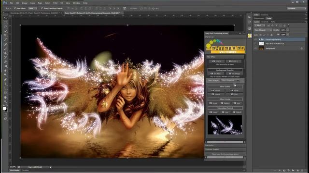Click the lock all icon in Layers panel
This screenshot has width=309, height=173.
271,35
